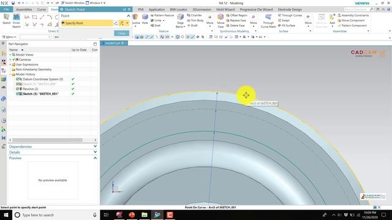
Task: Click the Assembly Constraints tool
Action: tap(353, 15)
